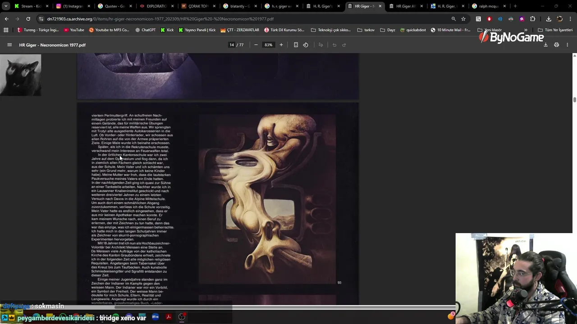This screenshot has height=324, width=577.
Task: Click the PDF vertical scrollbar thumb
Action: [574, 99]
